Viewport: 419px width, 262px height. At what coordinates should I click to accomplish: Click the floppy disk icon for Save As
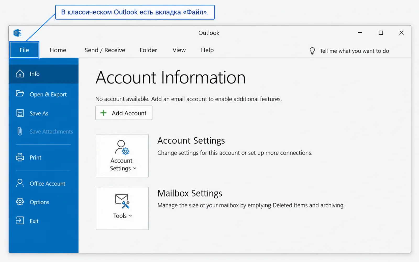20,113
